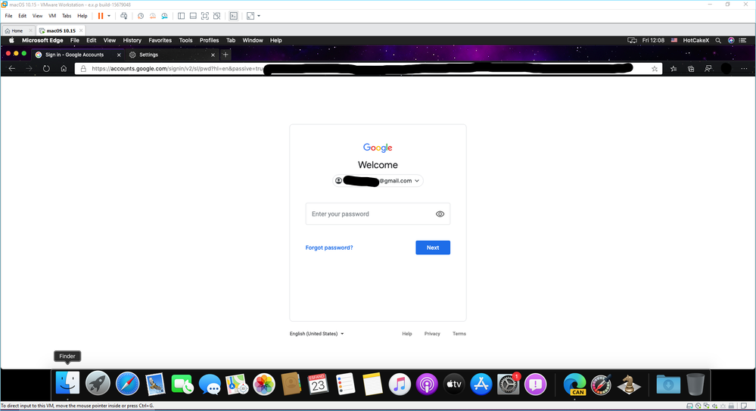
Task: Launch Safari from the Dock
Action: 127,385
